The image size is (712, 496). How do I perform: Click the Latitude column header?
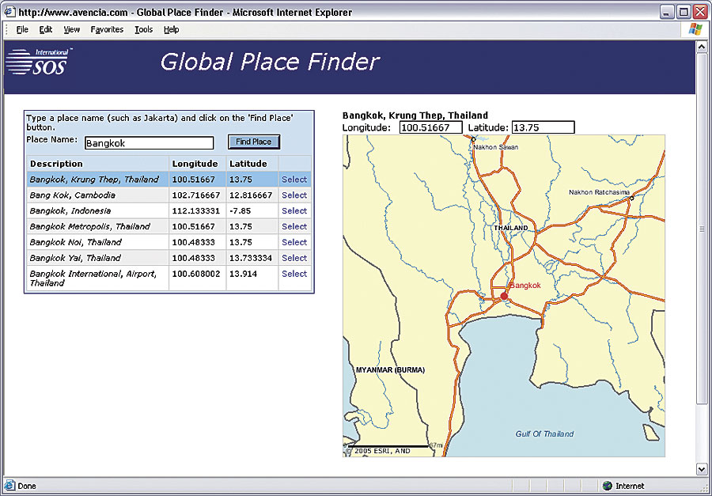(x=248, y=164)
